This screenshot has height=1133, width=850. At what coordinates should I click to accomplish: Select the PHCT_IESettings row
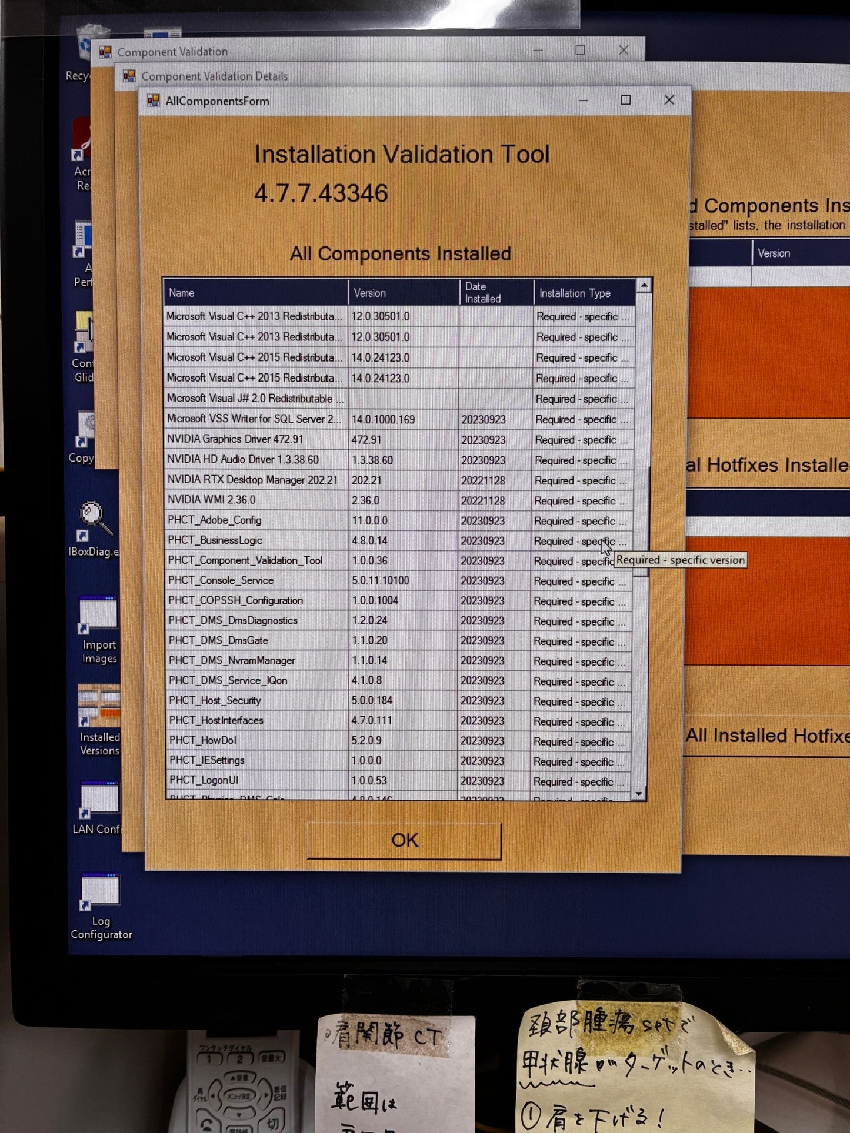(x=399, y=761)
